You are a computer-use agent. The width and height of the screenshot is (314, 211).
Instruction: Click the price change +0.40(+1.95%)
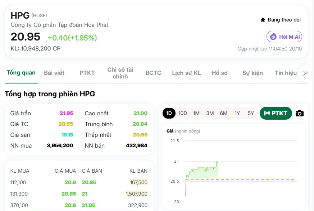pos(72,38)
